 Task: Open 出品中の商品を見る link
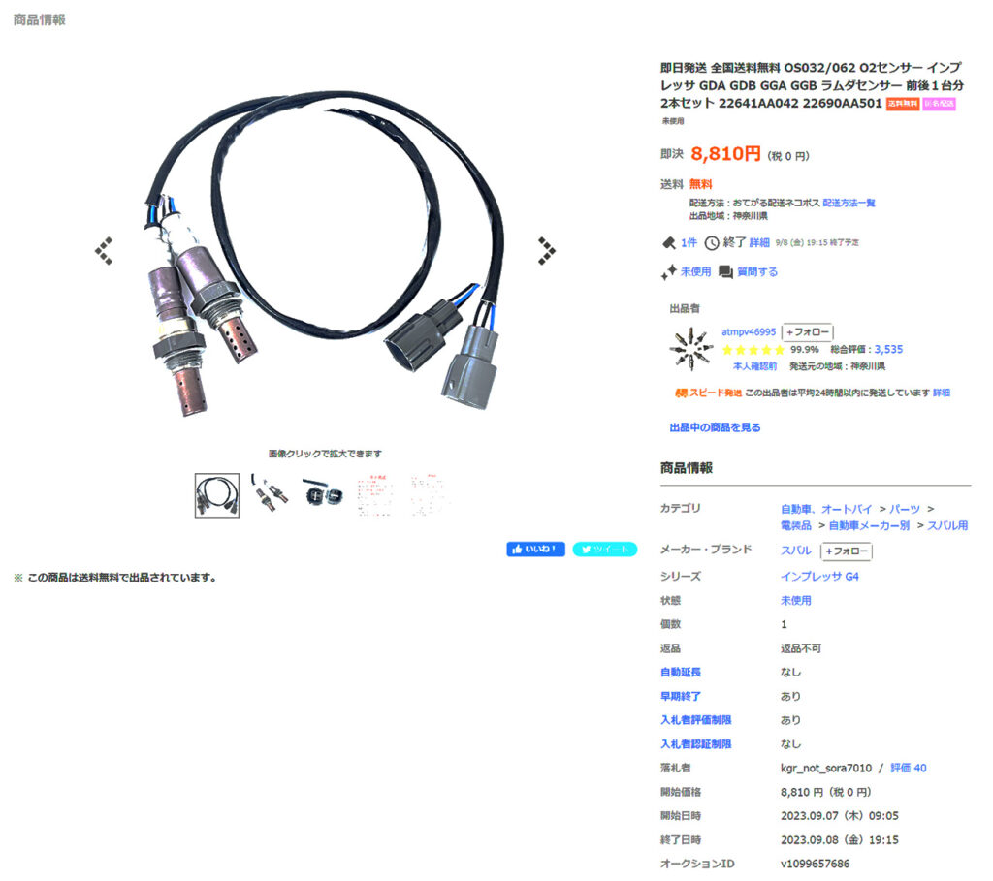pyautogui.click(x=715, y=427)
